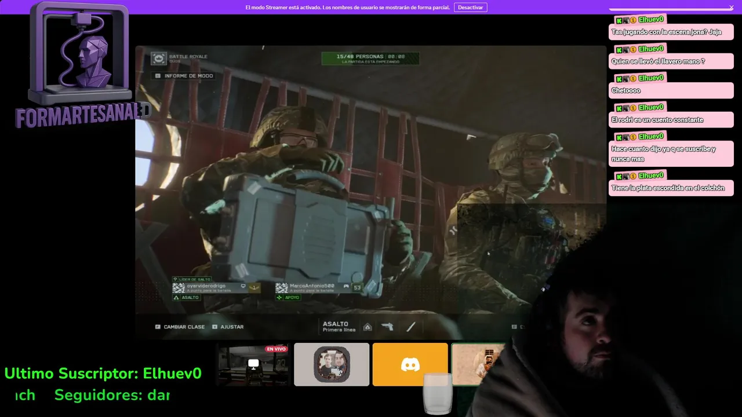The image size is (742, 417).
Task: Open the EN VIVO stream thumbnail
Action: (x=253, y=364)
